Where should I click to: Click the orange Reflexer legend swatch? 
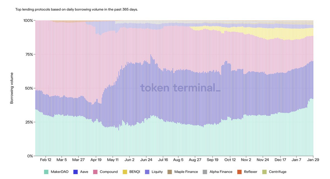point(240,172)
